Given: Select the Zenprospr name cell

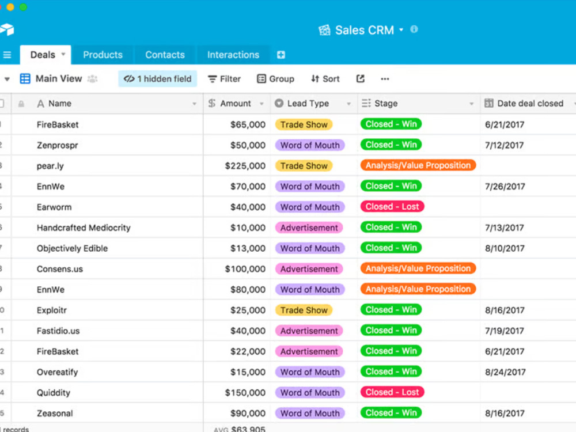Looking at the screenshot, I should 107,145.
